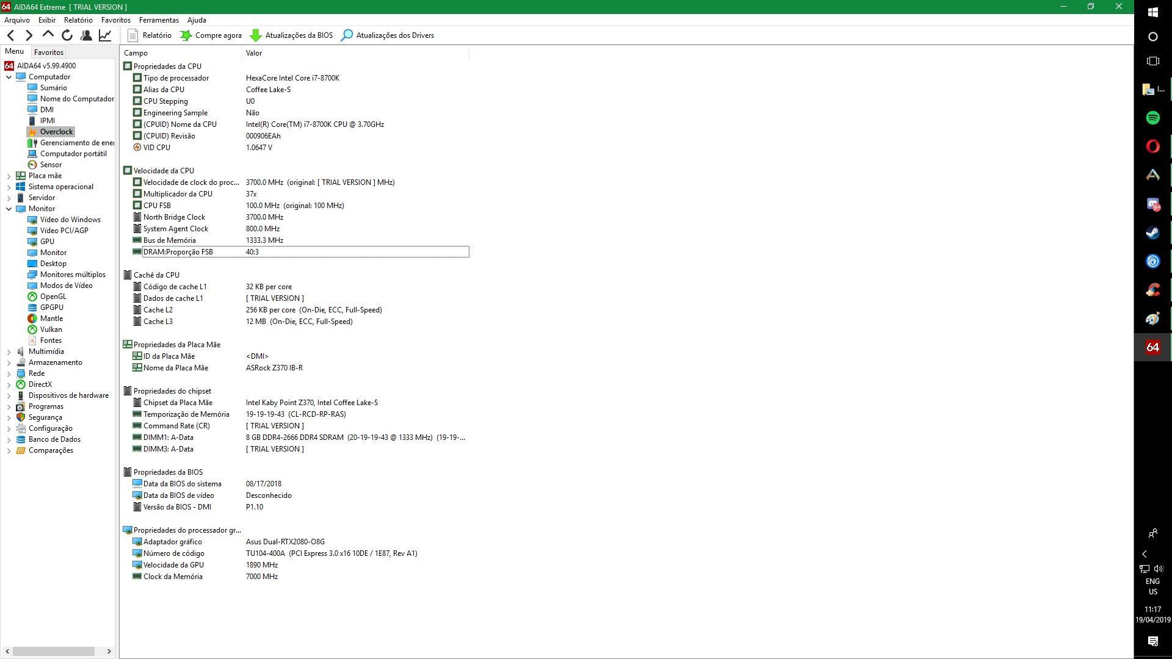This screenshot has height=659, width=1172.
Task: Click the Mantle icon in tree
Action: pos(32,319)
